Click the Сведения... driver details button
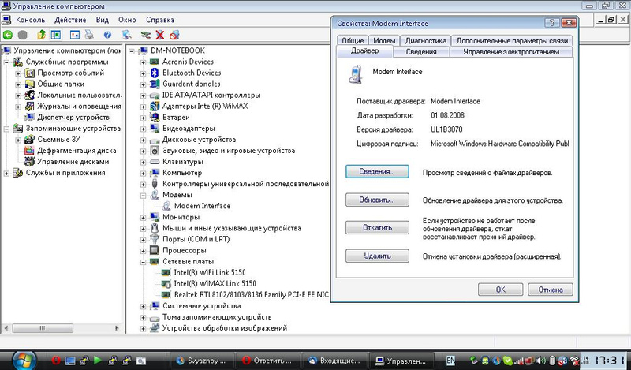Screen dimensions: 631x370 coord(377,171)
